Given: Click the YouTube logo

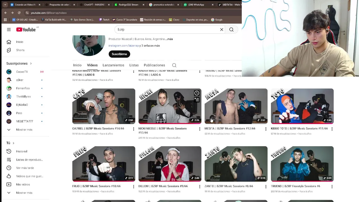Looking at the screenshot, I should coord(26,29).
